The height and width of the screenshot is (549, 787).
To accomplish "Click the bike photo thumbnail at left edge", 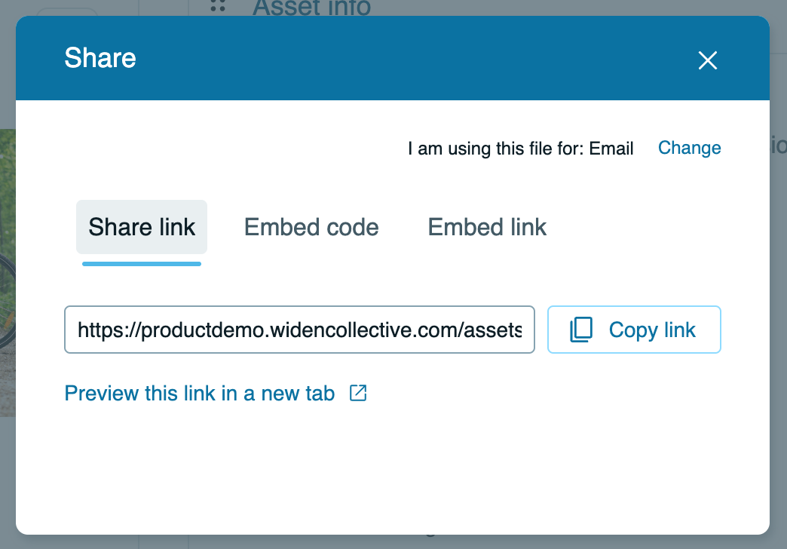I will pyautogui.click(x=8, y=271).
